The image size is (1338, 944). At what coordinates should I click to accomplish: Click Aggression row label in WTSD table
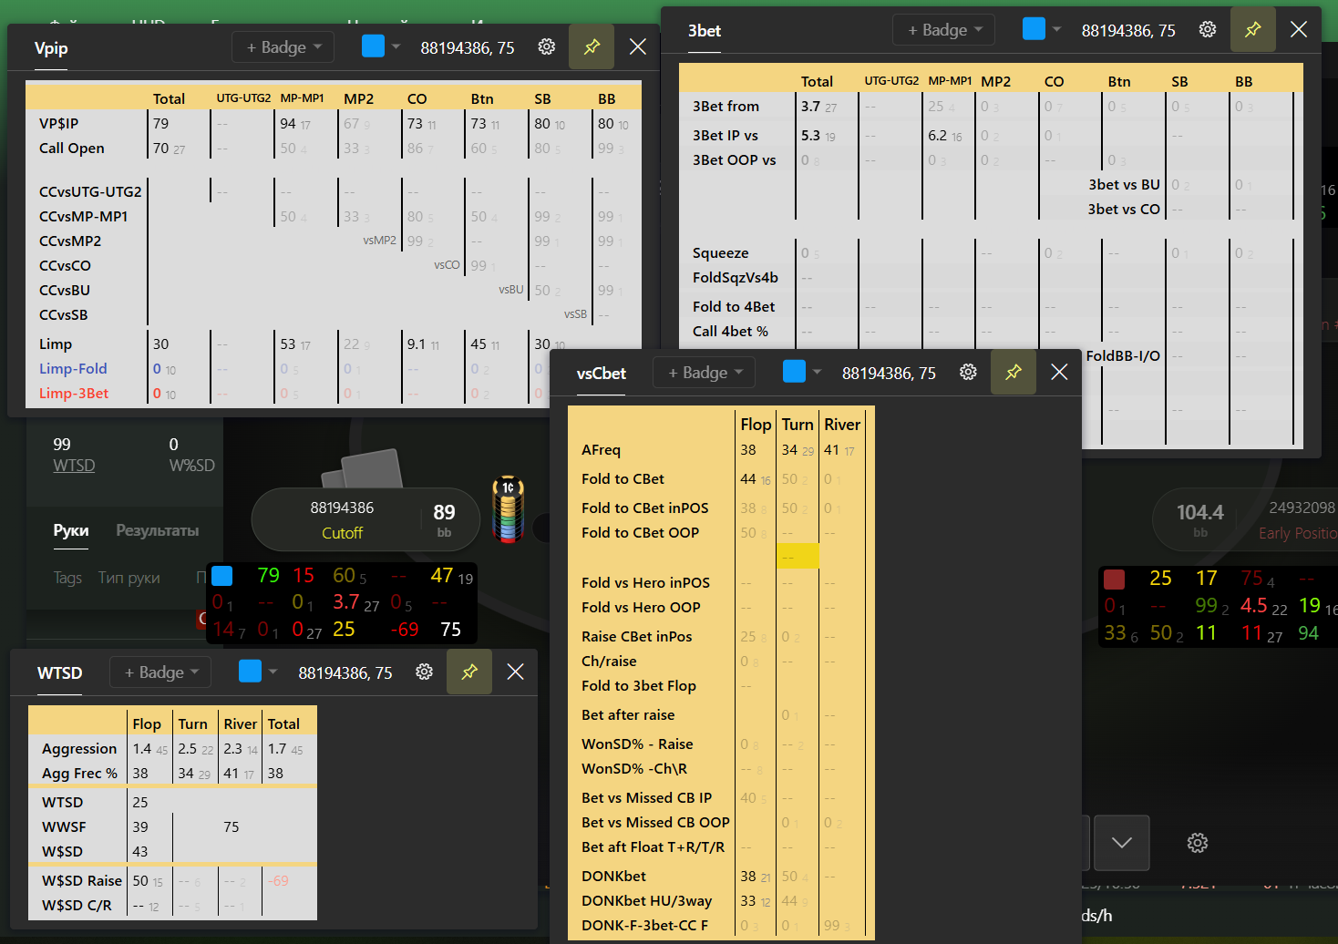[79, 748]
